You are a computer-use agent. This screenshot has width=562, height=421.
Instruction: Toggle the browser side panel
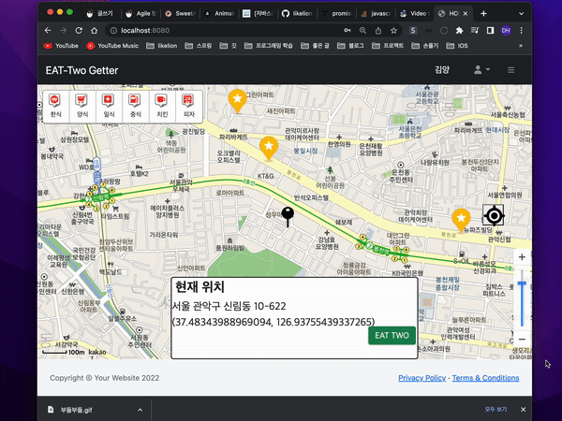tap(490, 31)
